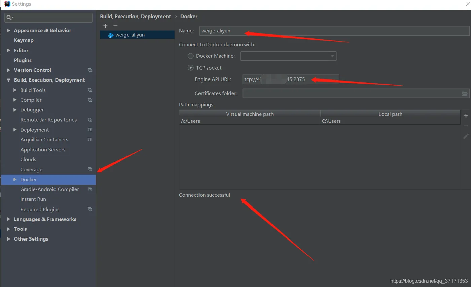
Task: Click the Engine API URL field
Action: pyautogui.click(x=291, y=79)
